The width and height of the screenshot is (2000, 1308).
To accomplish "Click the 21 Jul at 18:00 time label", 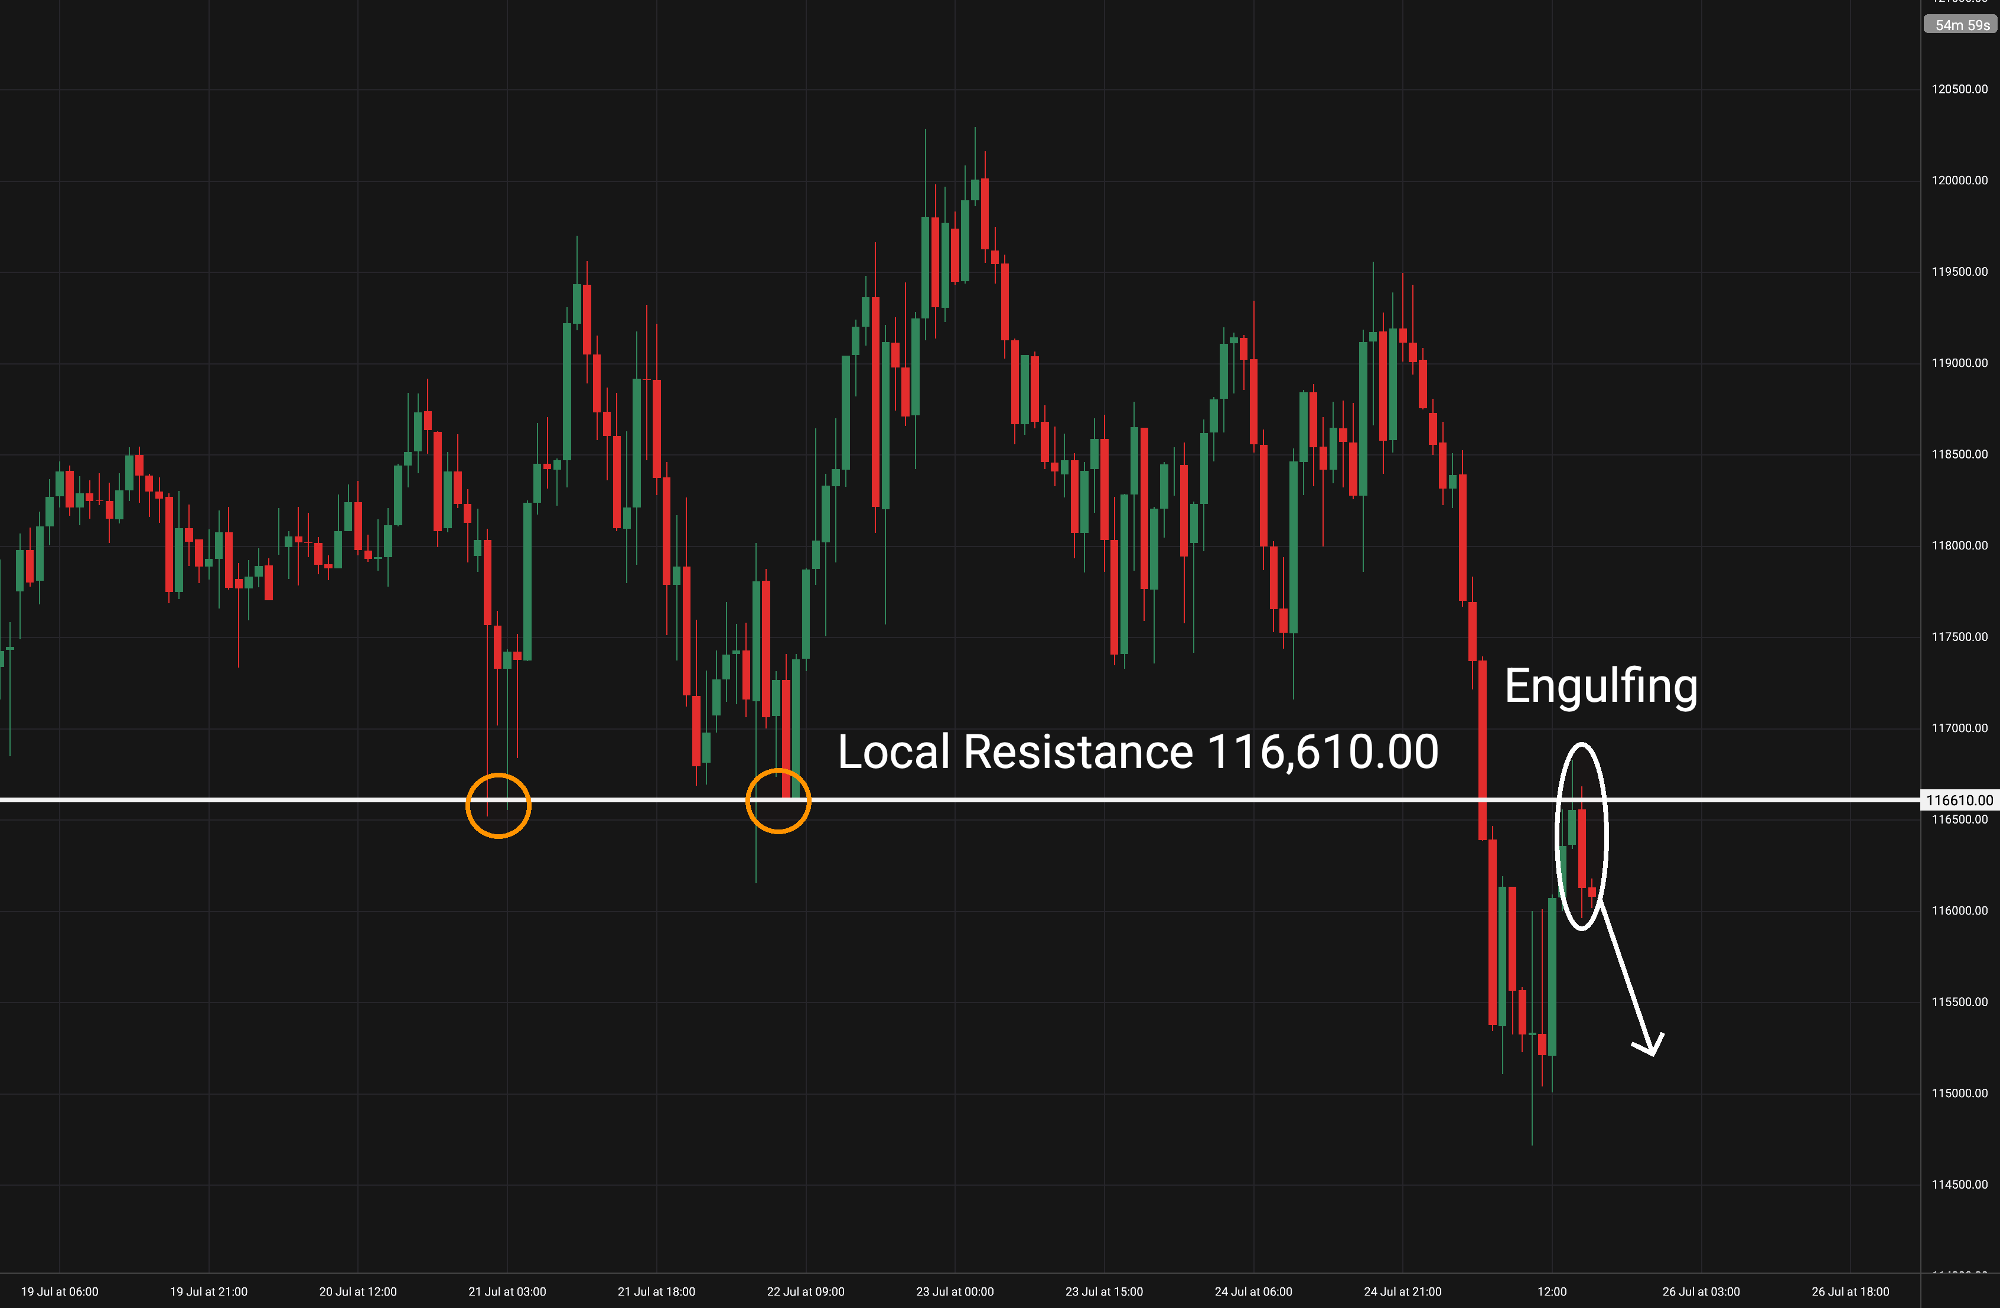I will point(656,1292).
